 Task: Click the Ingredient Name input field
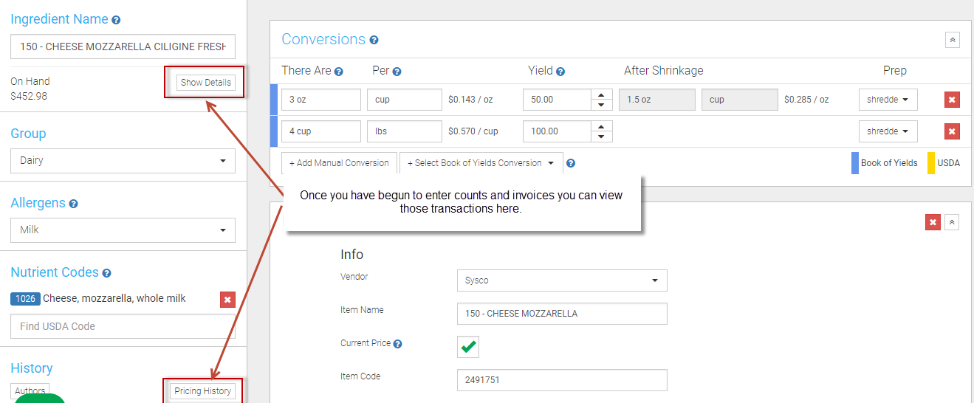click(x=123, y=46)
